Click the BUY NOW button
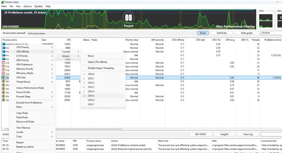Image resolution: width=282 pixels, height=153 pixels. (x=201, y=134)
